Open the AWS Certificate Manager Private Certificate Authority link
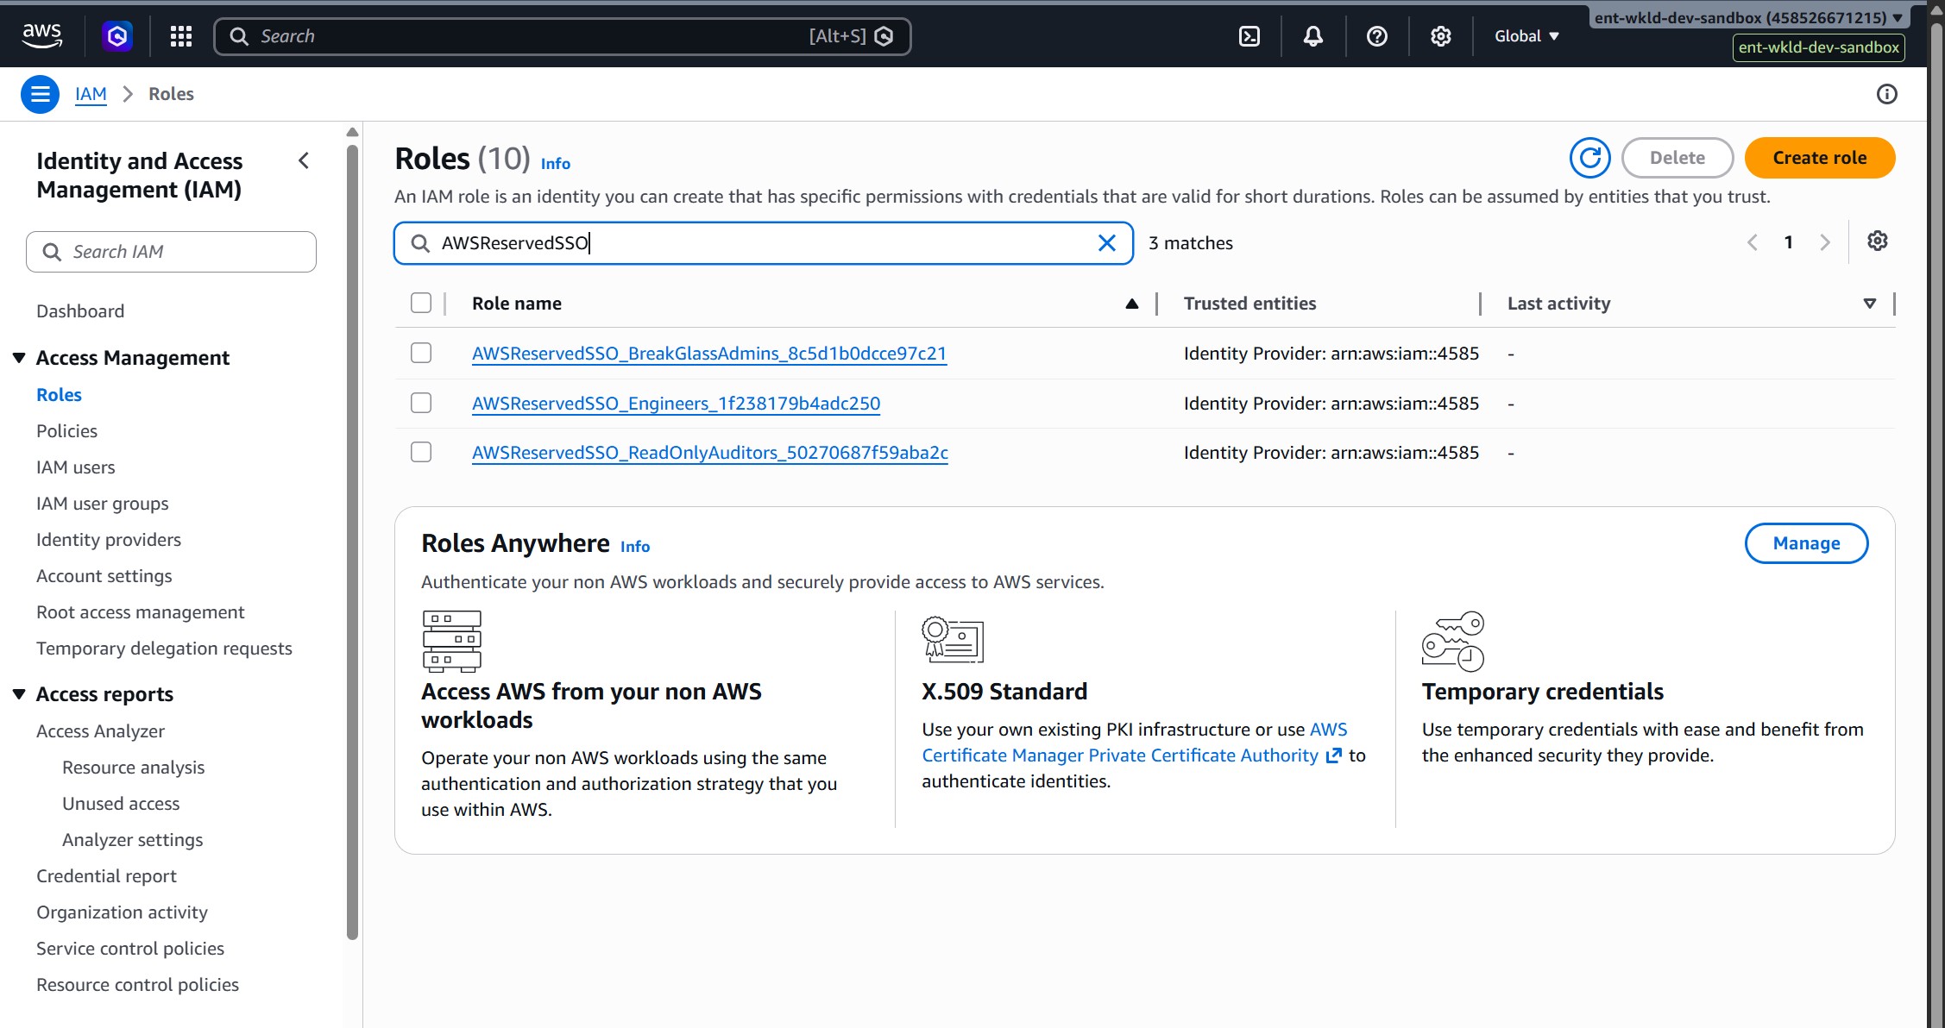 pyautogui.click(x=1133, y=743)
